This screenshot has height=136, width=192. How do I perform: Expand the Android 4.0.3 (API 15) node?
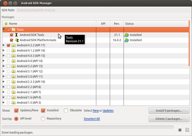point(4,56)
